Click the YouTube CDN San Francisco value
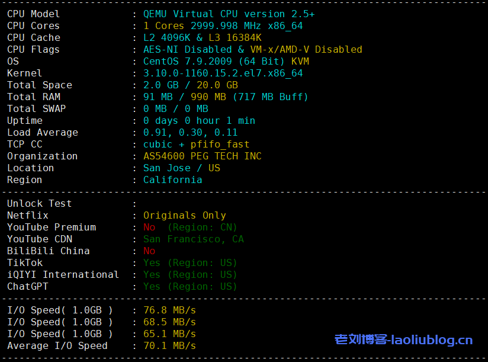488x362 pixels. [x=193, y=239]
